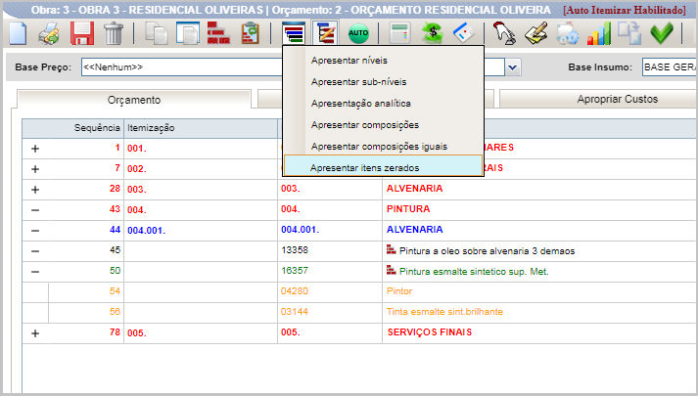Viewport: 698px width, 396px height.
Task: Toggle the green AUTO itemize button
Action: pos(358,33)
